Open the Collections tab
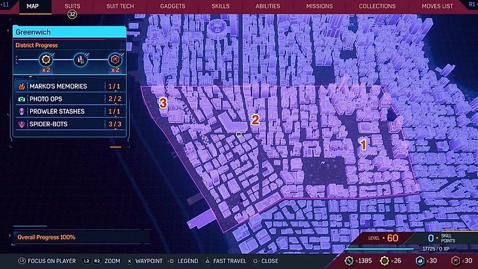Image resolution: width=478 pixels, height=269 pixels. [377, 6]
